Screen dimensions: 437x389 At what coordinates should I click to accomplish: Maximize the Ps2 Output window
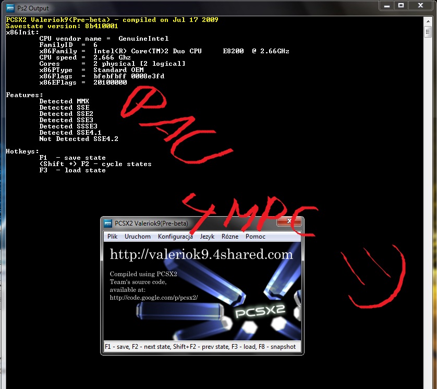tap(401, 6)
